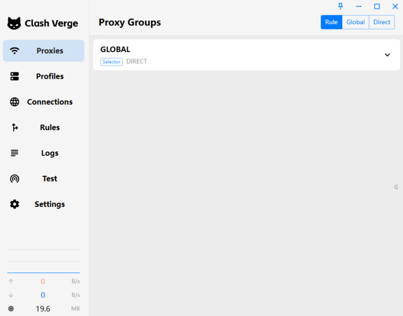Screen dimensions: 403x316
Task: Click the Clash Verge cat logo
Action: tap(14, 23)
